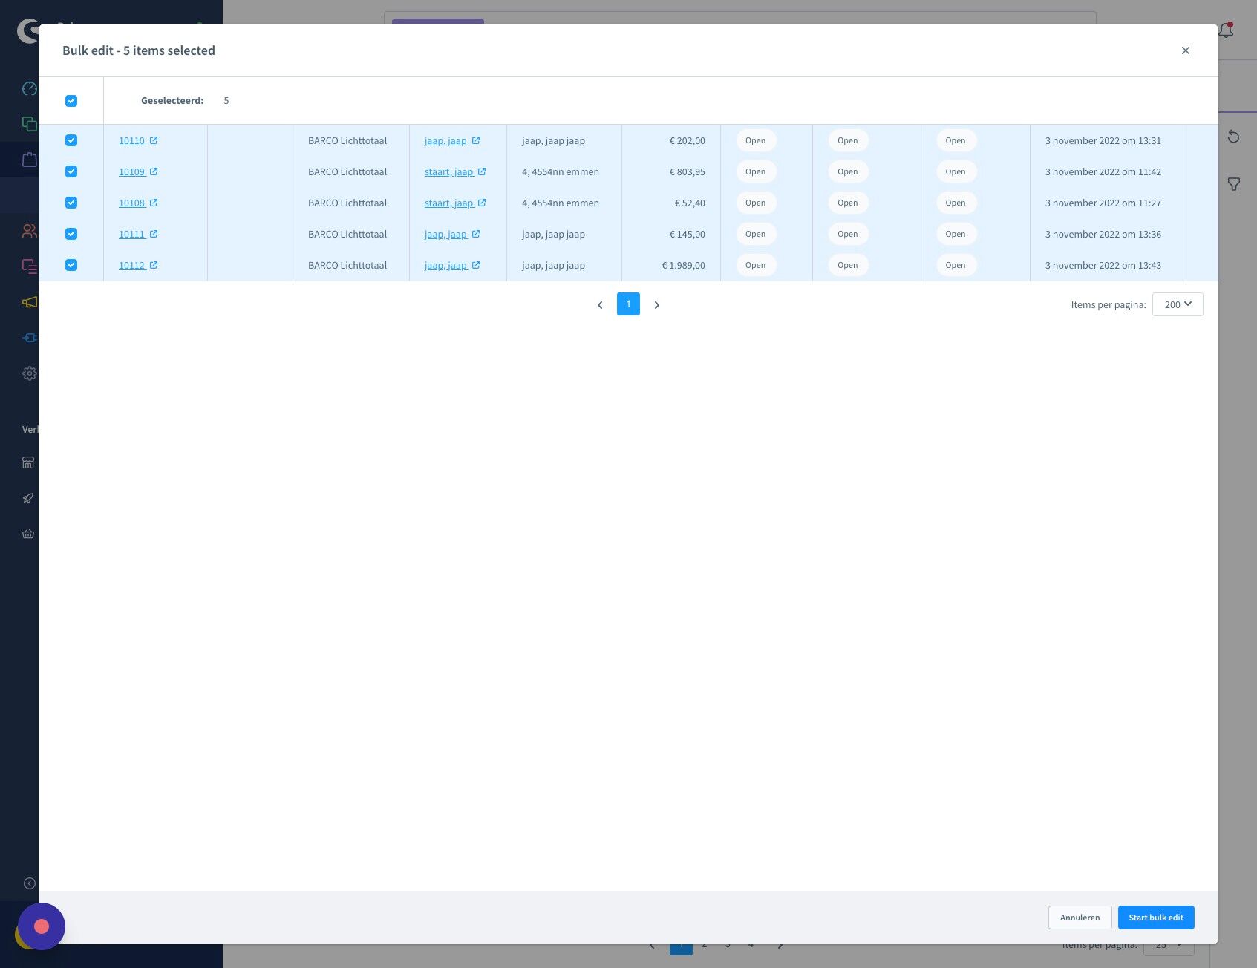Close the bulk edit dialog
This screenshot has height=968, width=1257.
(1185, 50)
